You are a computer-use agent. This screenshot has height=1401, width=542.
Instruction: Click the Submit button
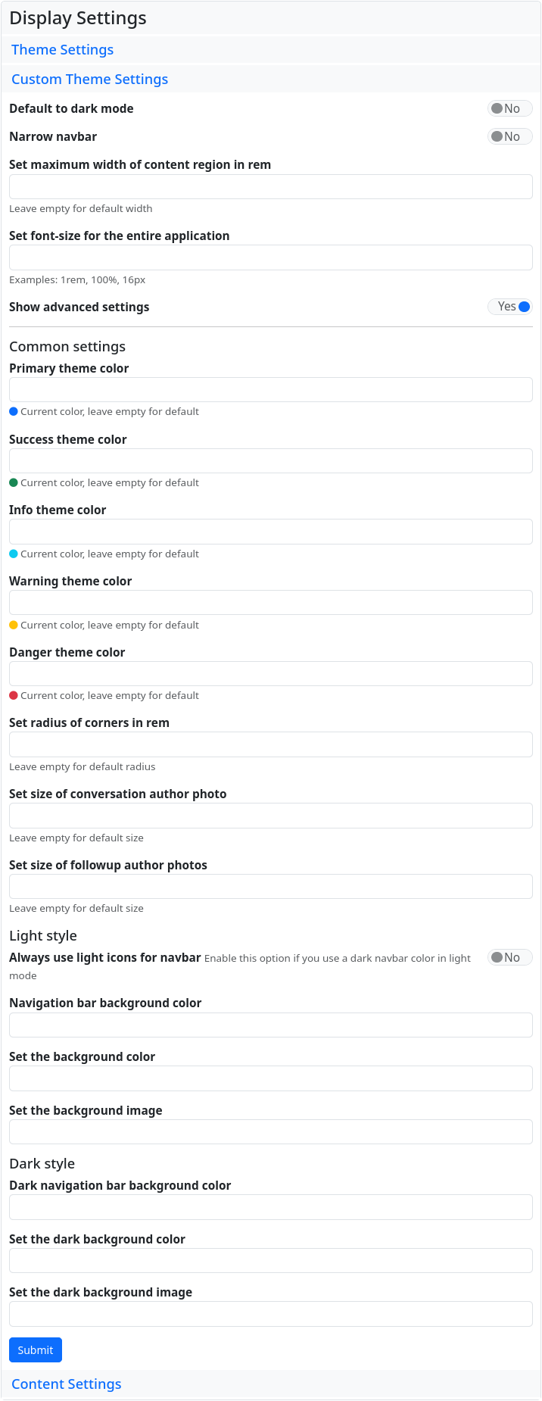tap(36, 1350)
